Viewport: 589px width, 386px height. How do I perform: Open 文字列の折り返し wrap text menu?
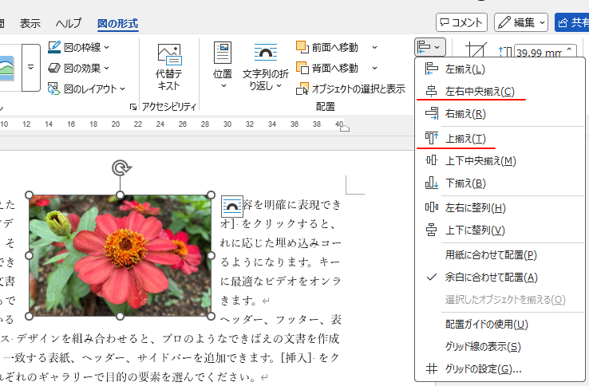[x=265, y=67]
